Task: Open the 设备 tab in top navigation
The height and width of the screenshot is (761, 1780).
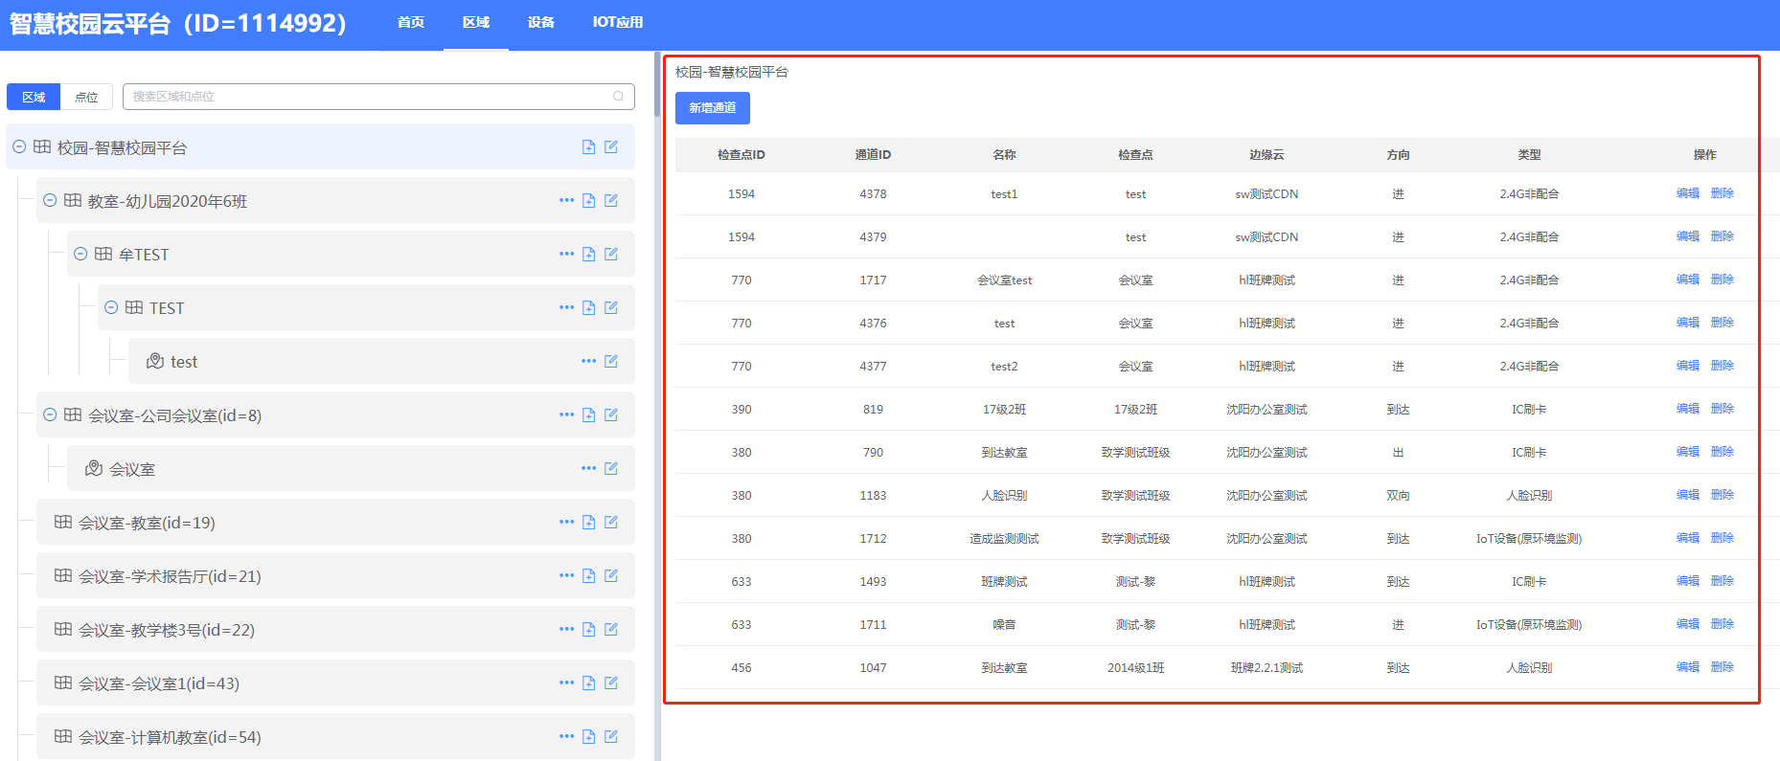Action: pyautogui.click(x=540, y=22)
